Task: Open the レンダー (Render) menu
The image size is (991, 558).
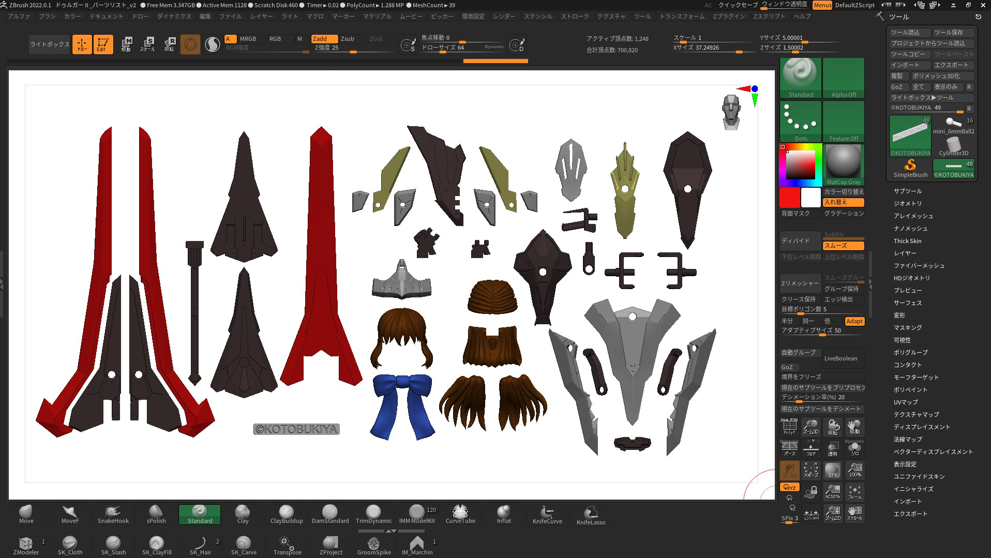Action: pyautogui.click(x=504, y=17)
